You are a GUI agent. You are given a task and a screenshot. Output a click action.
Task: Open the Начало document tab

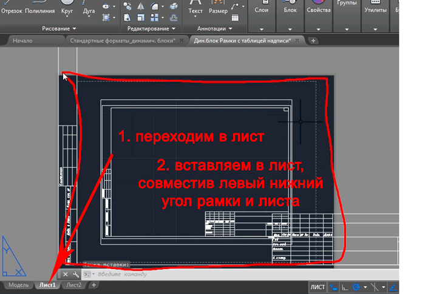(22, 41)
